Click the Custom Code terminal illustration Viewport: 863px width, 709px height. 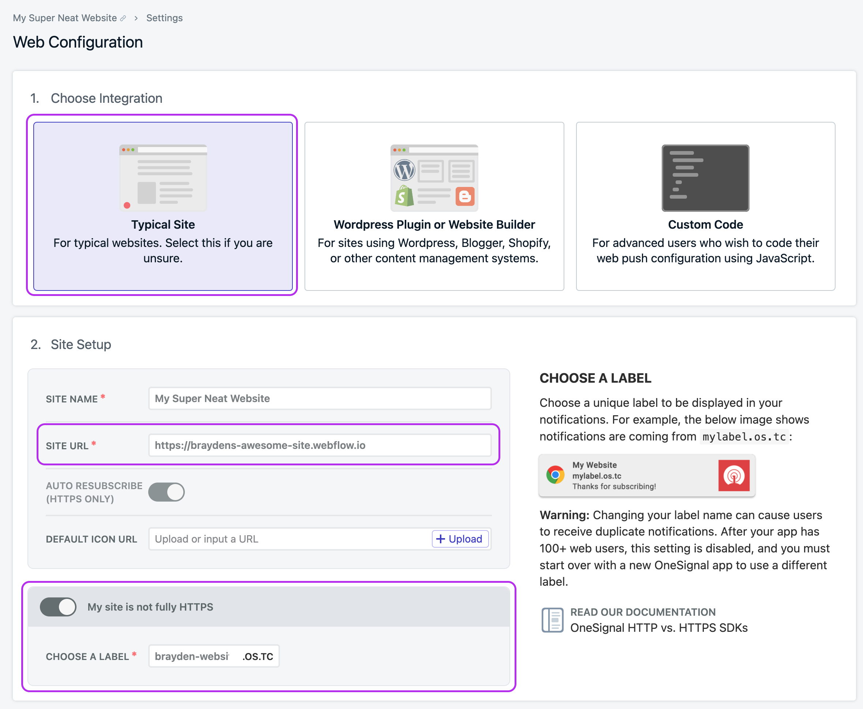(x=705, y=178)
